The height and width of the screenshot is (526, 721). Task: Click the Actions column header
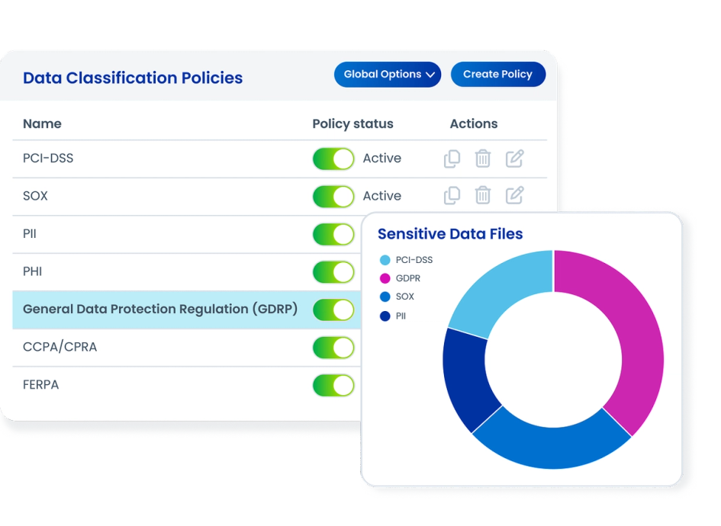474,124
